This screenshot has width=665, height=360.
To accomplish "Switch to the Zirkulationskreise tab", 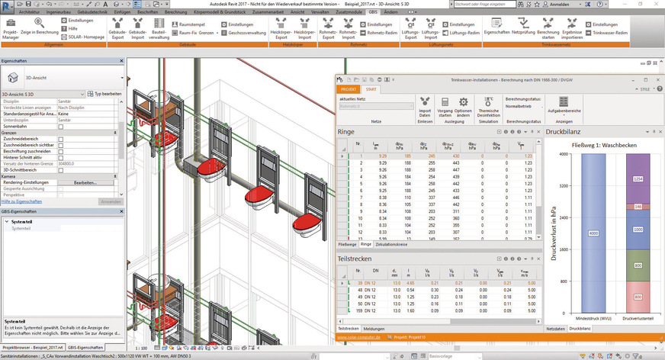I will click(x=391, y=244).
